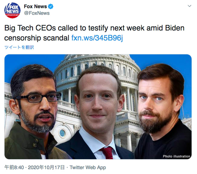Follow the fxn.ws/345B96j article link
This screenshot has height=174, width=197.
(97, 38)
